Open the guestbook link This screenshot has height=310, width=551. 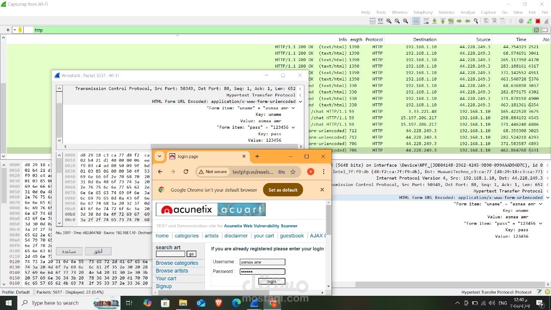292,236
